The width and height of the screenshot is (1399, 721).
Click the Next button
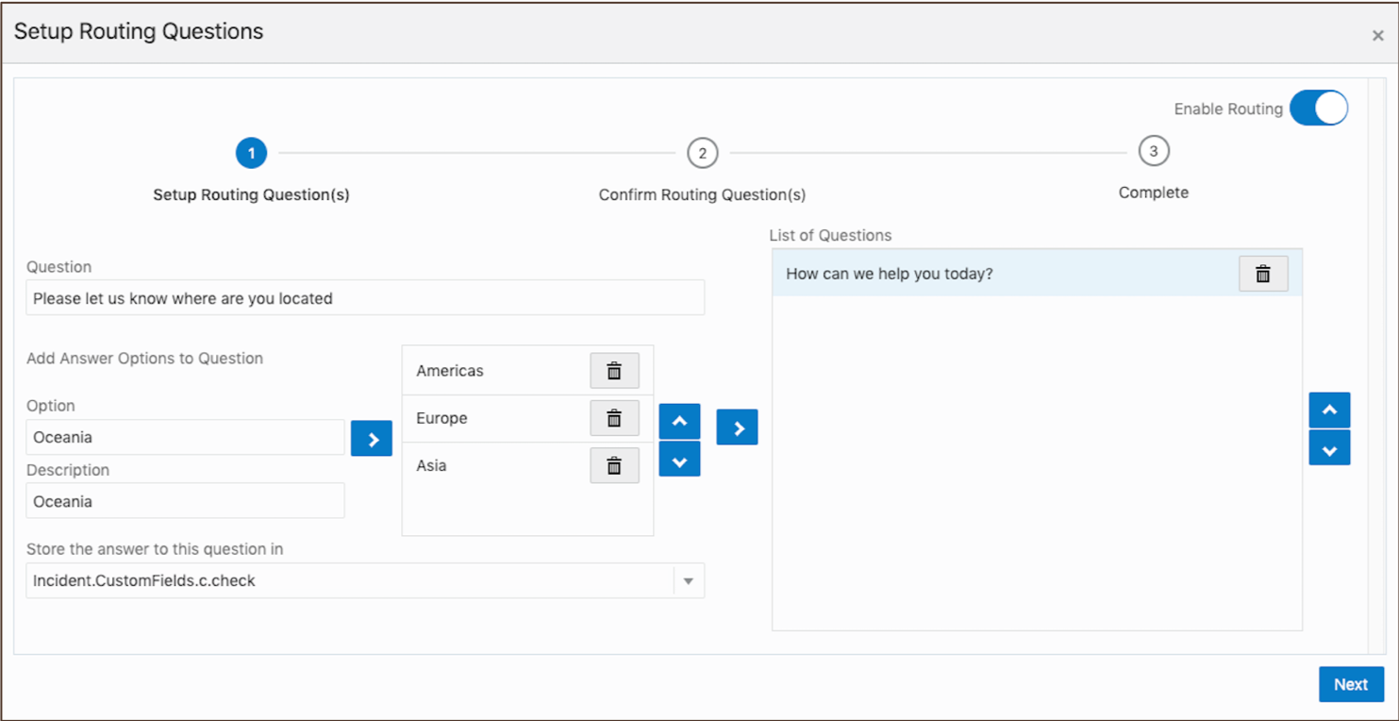1350,685
